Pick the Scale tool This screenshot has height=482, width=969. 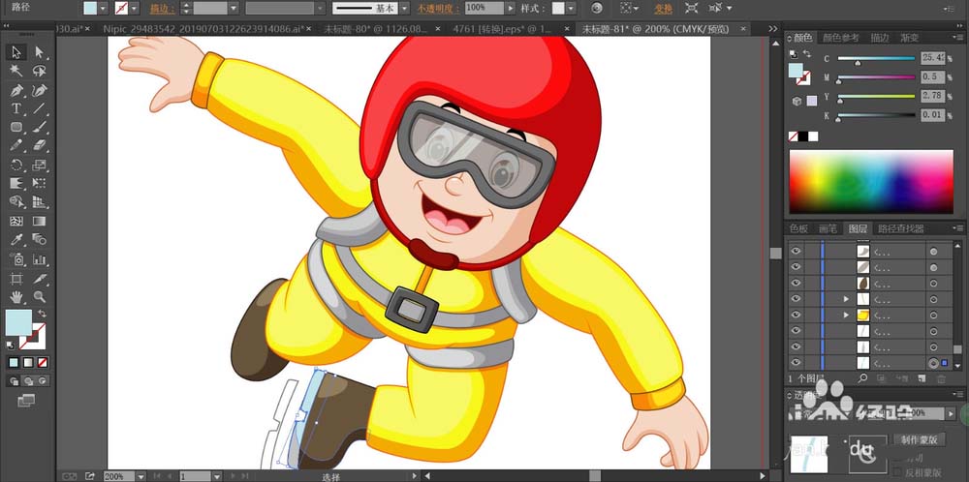[40, 165]
